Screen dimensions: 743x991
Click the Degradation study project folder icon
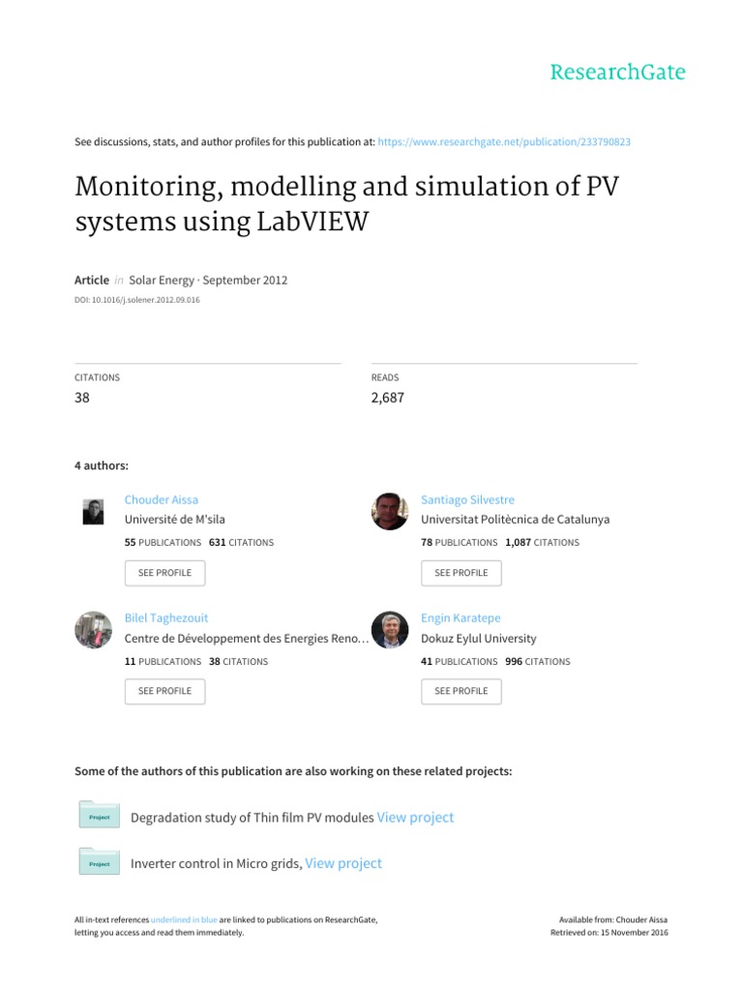[x=99, y=815]
